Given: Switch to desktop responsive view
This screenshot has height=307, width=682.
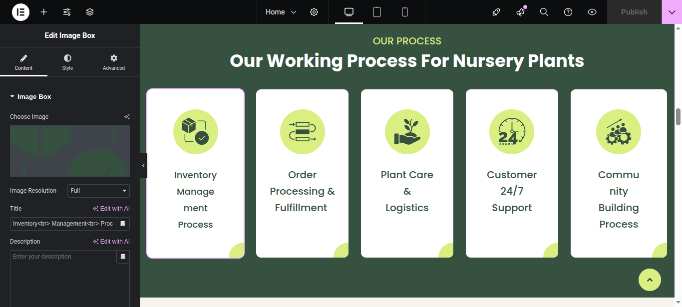Looking at the screenshot, I should click(349, 12).
